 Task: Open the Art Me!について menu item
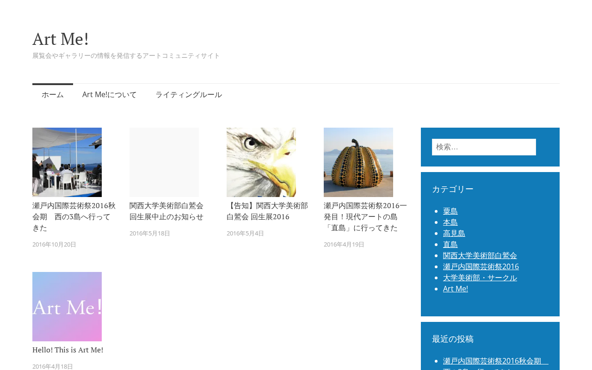click(110, 94)
